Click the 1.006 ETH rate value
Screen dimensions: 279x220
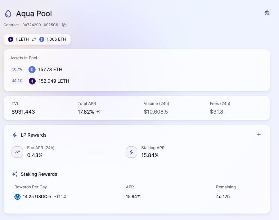pyautogui.click(x=56, y=39)
